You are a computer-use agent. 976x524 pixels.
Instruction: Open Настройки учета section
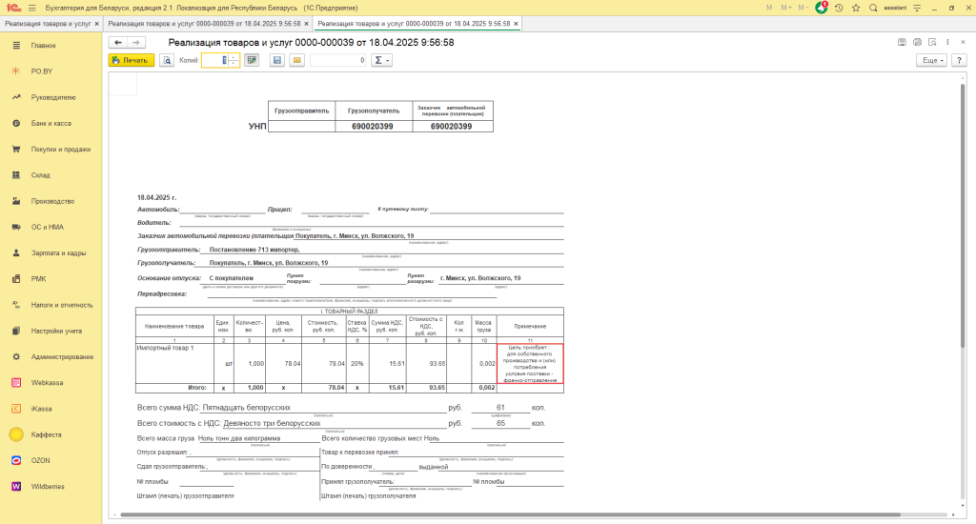tap(51, 332)
